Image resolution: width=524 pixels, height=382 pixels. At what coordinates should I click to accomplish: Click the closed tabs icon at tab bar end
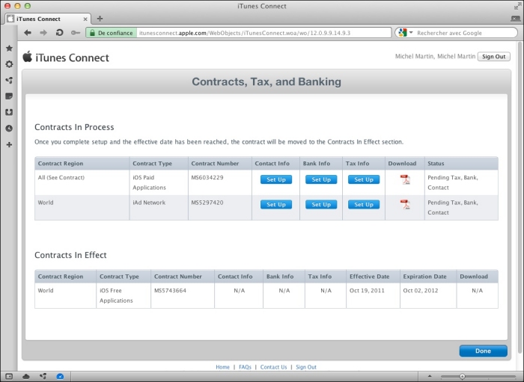tap(516, 19)
